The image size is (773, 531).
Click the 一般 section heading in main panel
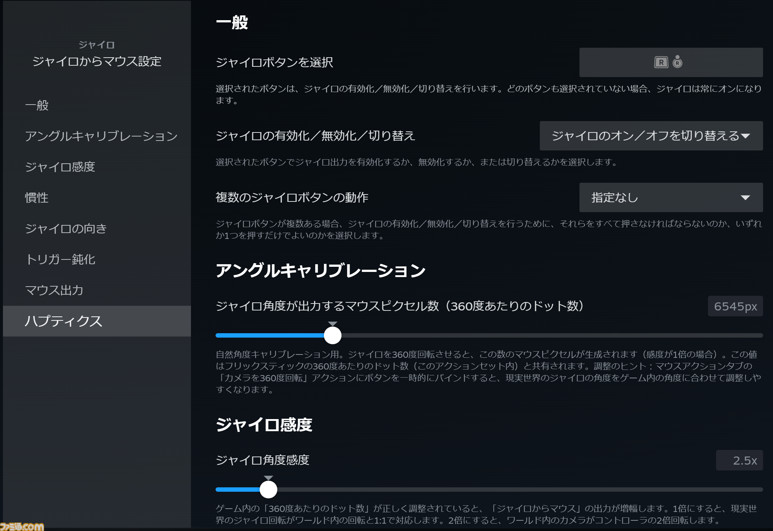coord(232,22)
